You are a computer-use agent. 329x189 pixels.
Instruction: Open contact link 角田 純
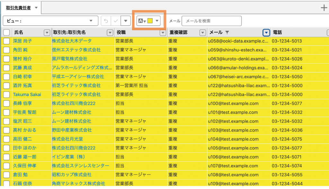pos(20,50)
